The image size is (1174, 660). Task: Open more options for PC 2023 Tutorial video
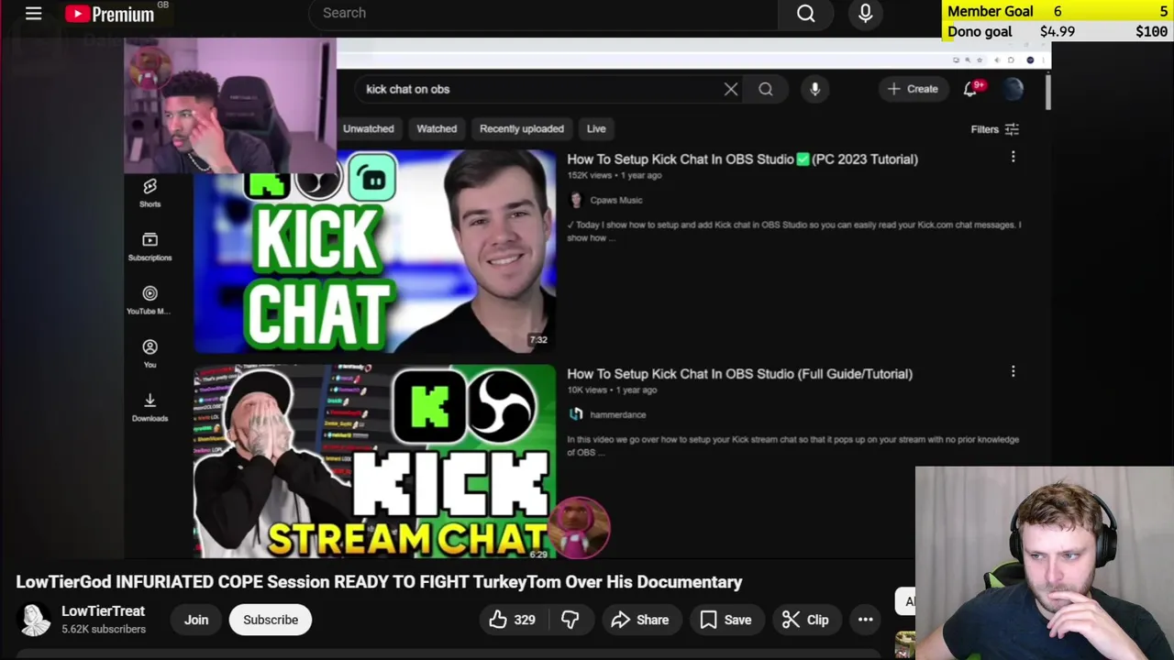point(1013,157)
